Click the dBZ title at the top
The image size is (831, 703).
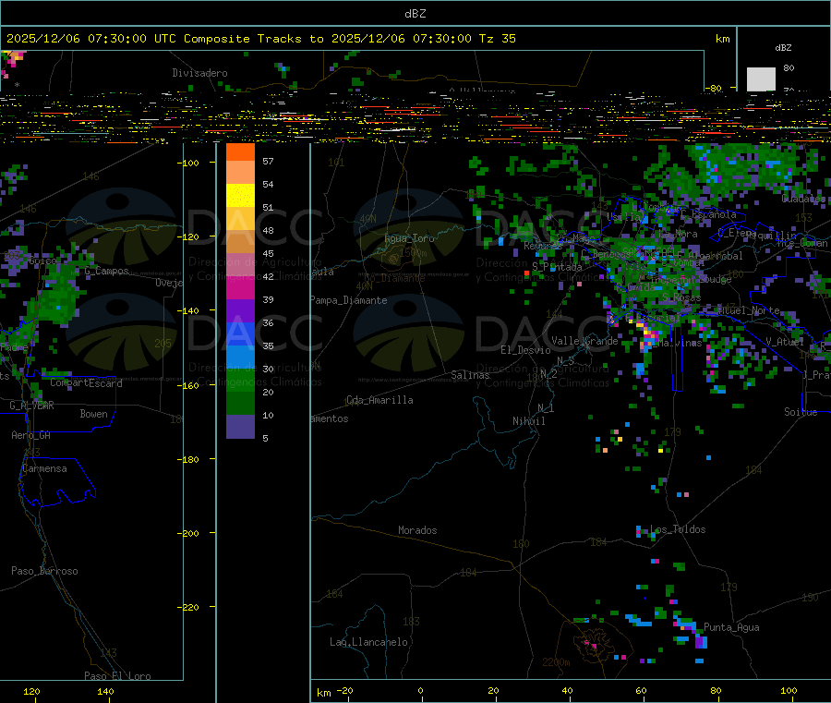[415, 14]
